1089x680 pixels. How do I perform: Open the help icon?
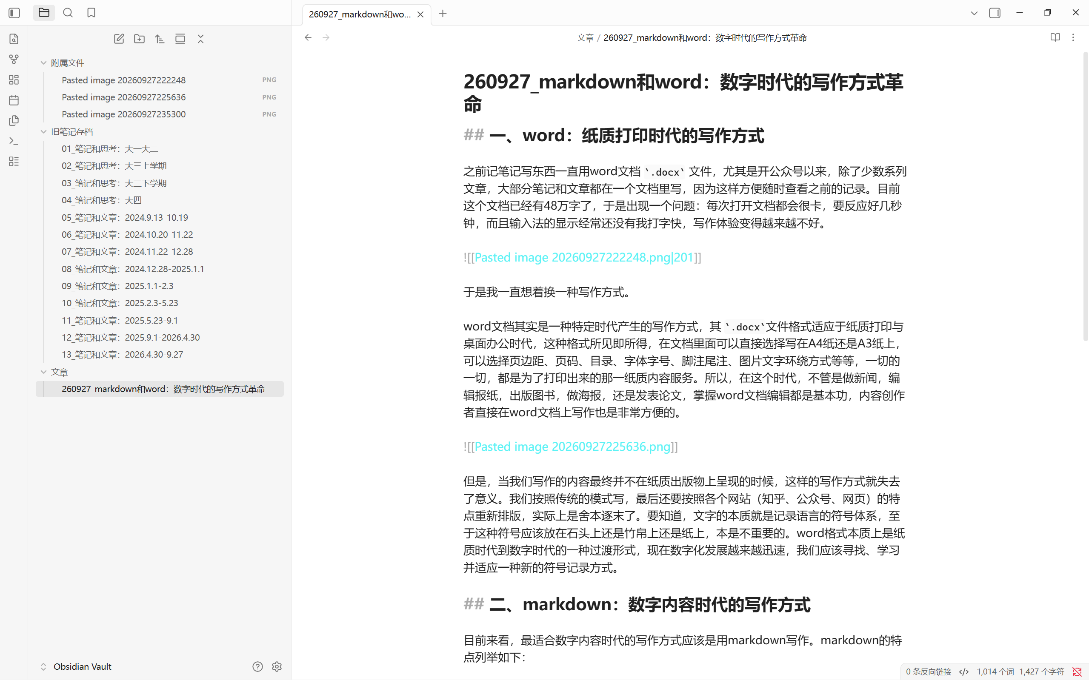point(257,666)
